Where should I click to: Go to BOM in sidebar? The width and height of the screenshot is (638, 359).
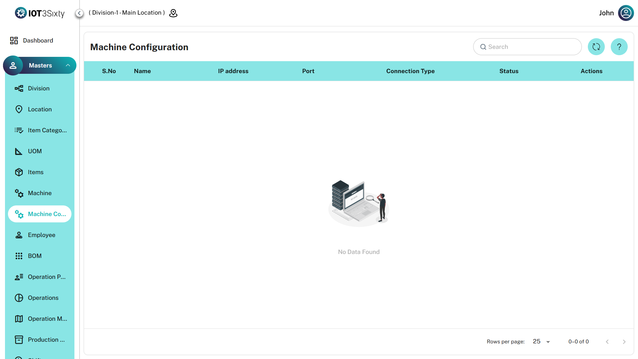pos(35,256)
